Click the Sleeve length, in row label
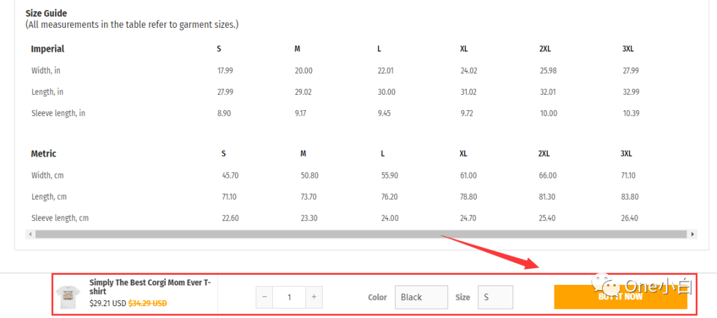 [x=58, y=114]
